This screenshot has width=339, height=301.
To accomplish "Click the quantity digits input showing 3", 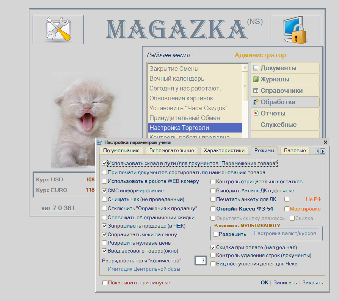I will [201, 260].
